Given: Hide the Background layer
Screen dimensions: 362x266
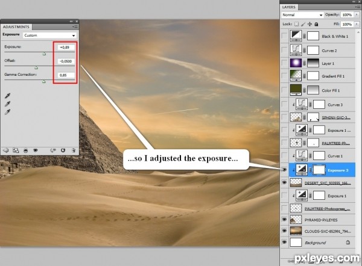Looking at the screenshot, I should point(284,243).
